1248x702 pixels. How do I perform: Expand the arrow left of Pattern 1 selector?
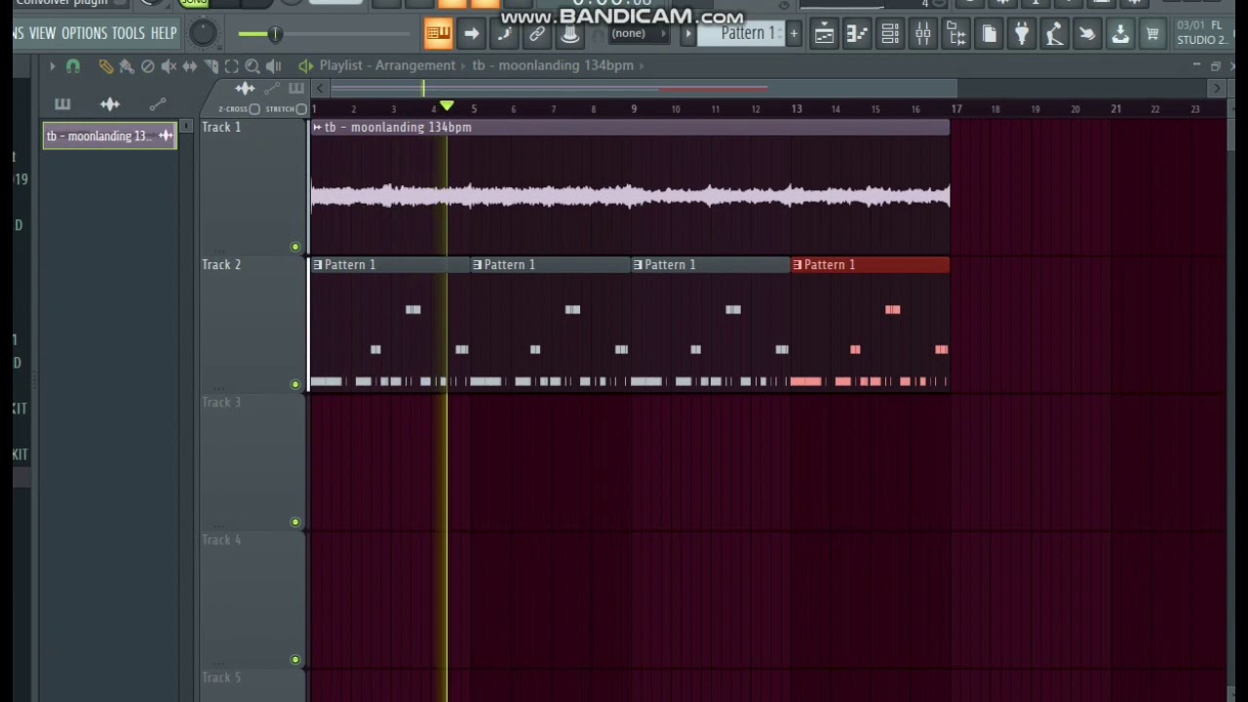click(x=688, y=34)
